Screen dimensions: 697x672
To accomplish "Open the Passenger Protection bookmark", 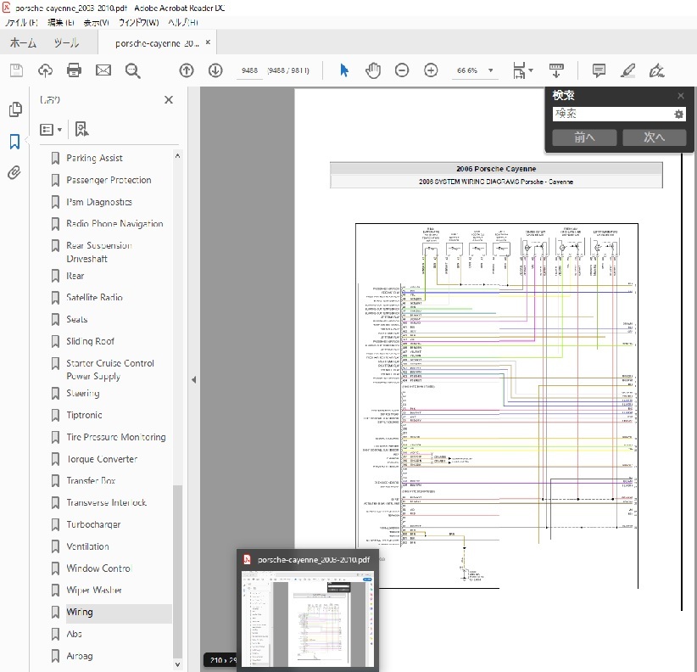I will (x=109, y=180).
